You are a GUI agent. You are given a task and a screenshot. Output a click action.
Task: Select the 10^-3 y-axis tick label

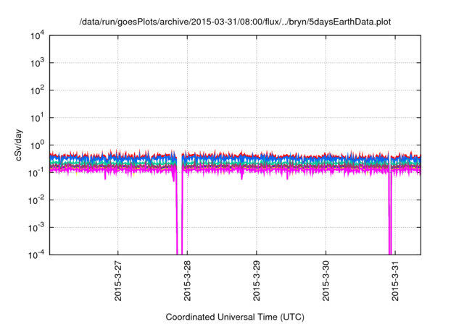36,228
